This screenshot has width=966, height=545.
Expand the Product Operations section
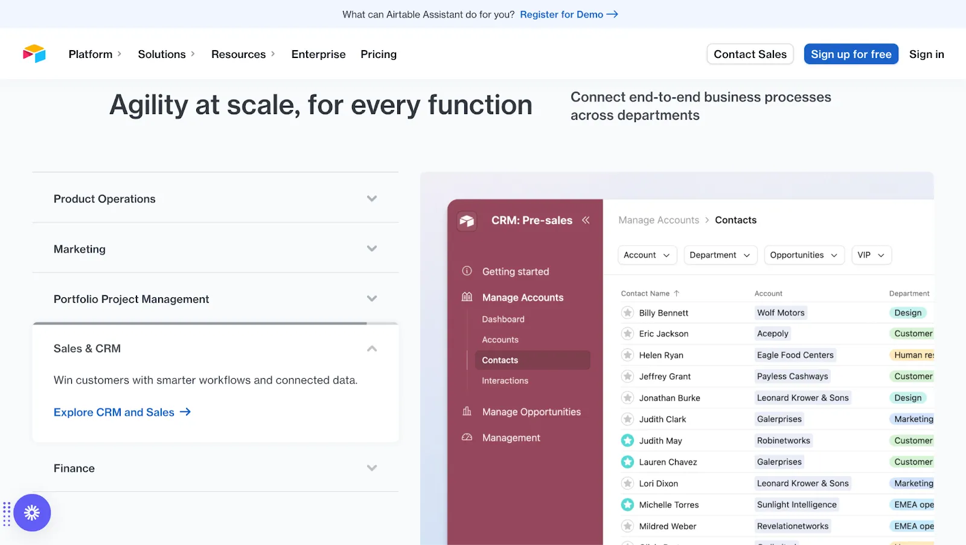(x=216, y=198)
